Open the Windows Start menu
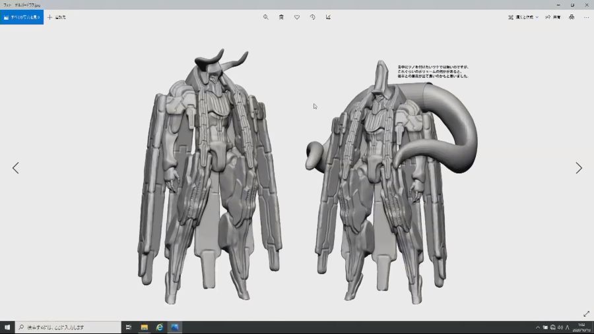594x334 pixels. click(x=7, y=327)
